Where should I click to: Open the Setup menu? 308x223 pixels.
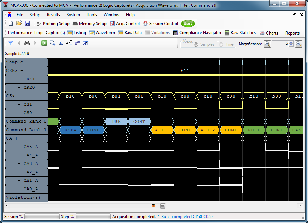pyautogui.click(x=35, y=15)
